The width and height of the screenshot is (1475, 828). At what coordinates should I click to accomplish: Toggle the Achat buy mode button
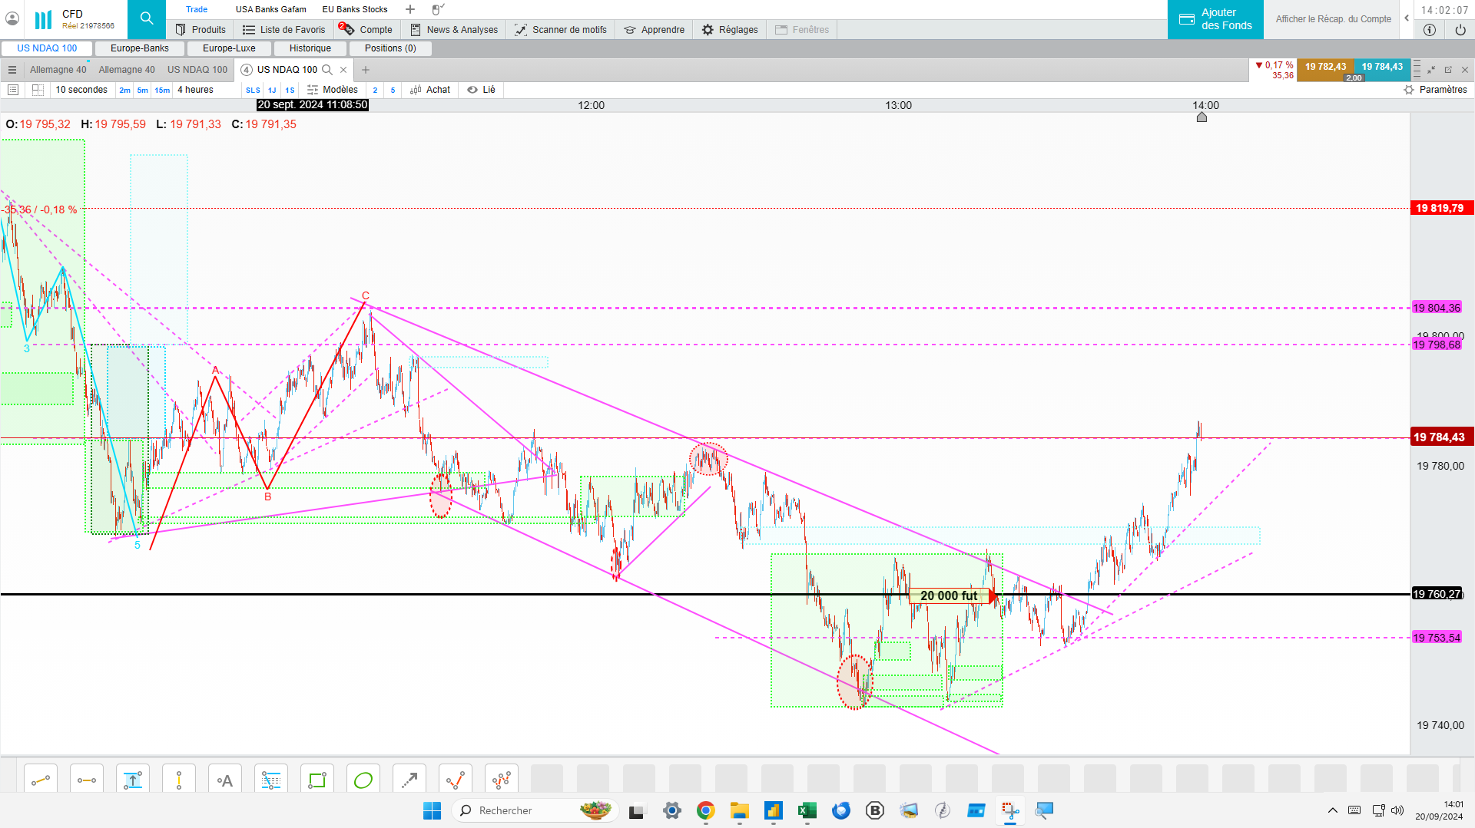(x=430, y=90)
